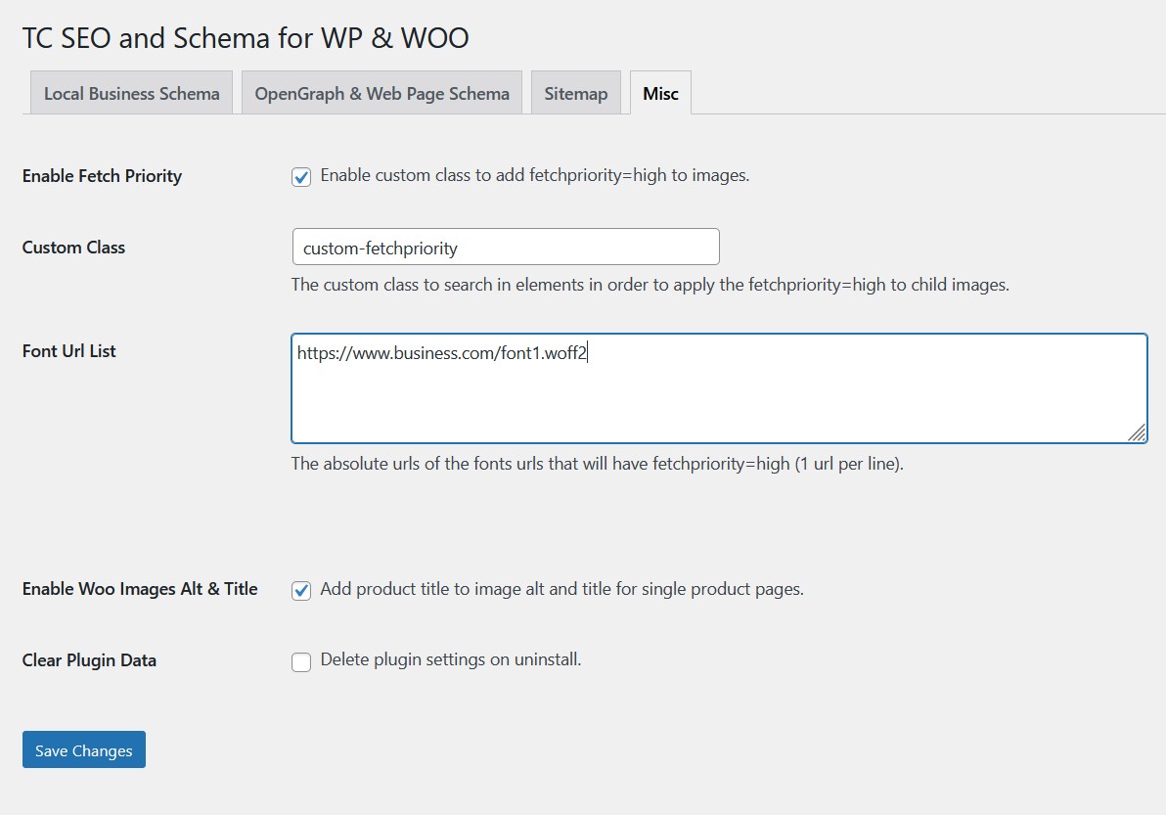This screenshot has height=815, width=1166.
Task: Click the Custom Class row heading
Action: (x=73, y=248)
